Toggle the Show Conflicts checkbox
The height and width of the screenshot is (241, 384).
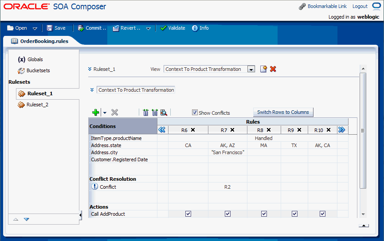point(195,112)
